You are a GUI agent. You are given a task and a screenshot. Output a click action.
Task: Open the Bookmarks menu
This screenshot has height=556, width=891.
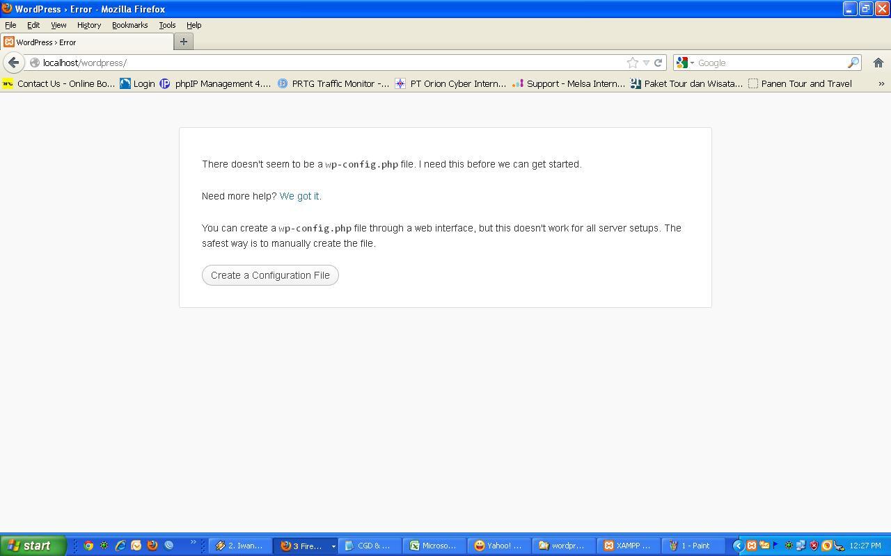pyautogui.click(x=129, y=25)
